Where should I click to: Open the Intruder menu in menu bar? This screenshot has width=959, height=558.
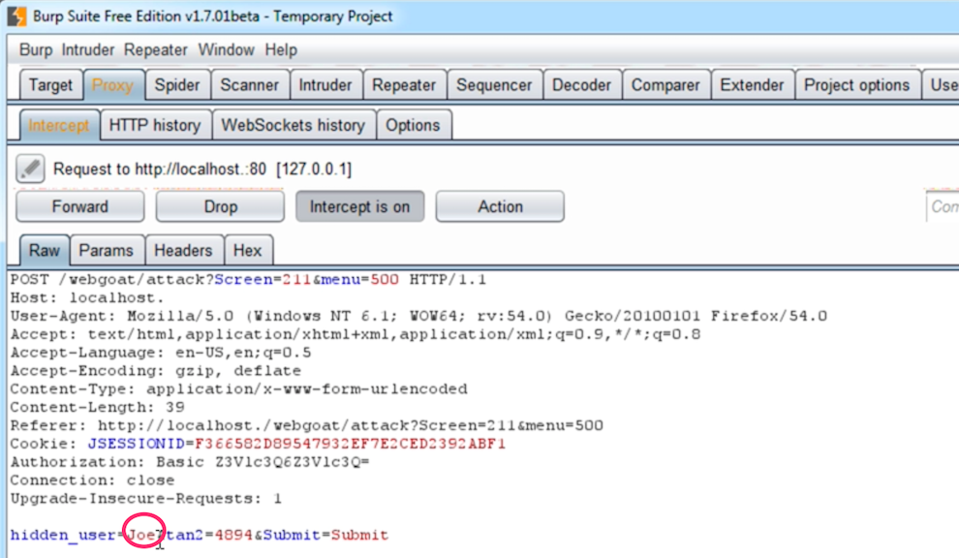tap(87, 49)
